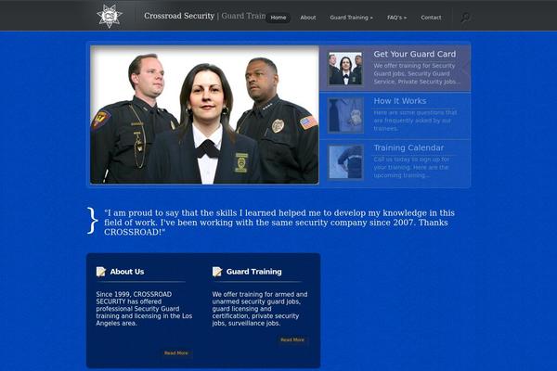Click Read More under About Us

click(176, 352)
